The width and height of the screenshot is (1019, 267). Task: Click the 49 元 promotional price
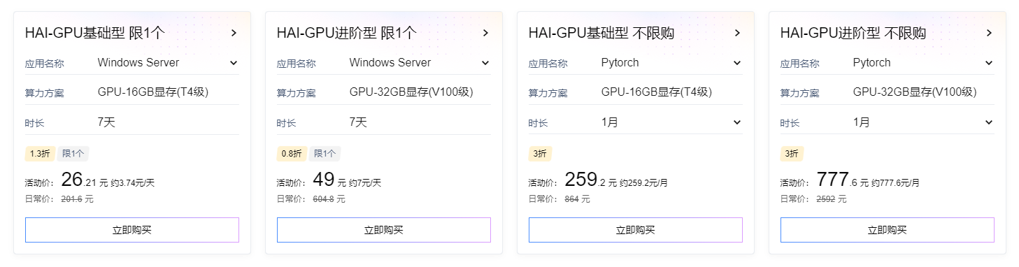(329, 180)
